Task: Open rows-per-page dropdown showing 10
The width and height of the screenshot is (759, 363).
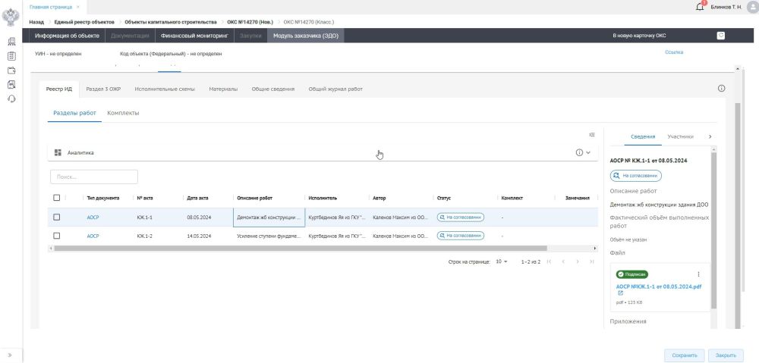Action: 501,261
